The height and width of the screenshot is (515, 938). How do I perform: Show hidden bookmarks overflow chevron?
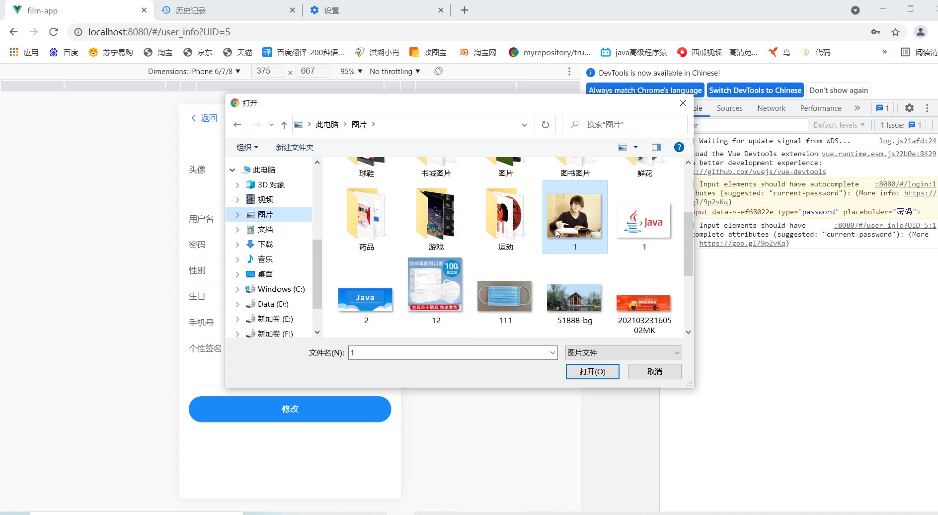coord(884,52)
